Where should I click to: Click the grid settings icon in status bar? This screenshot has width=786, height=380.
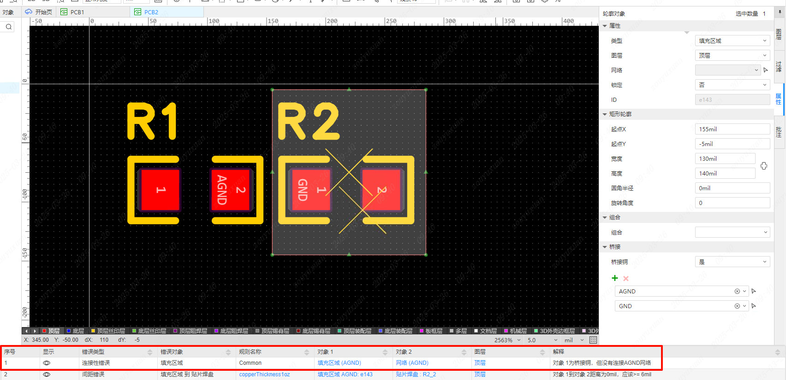[x=593, y=340]
